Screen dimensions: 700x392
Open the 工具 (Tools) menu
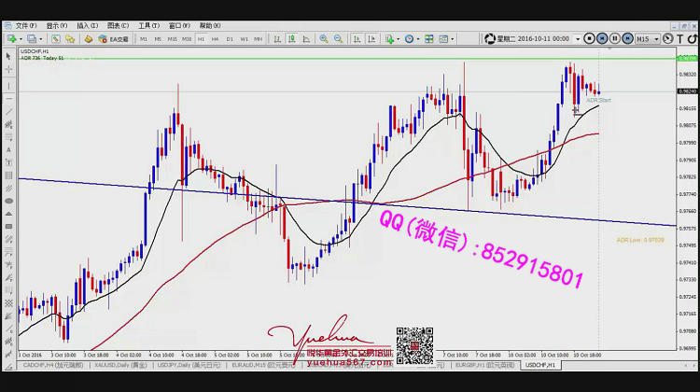click(147, 26)
